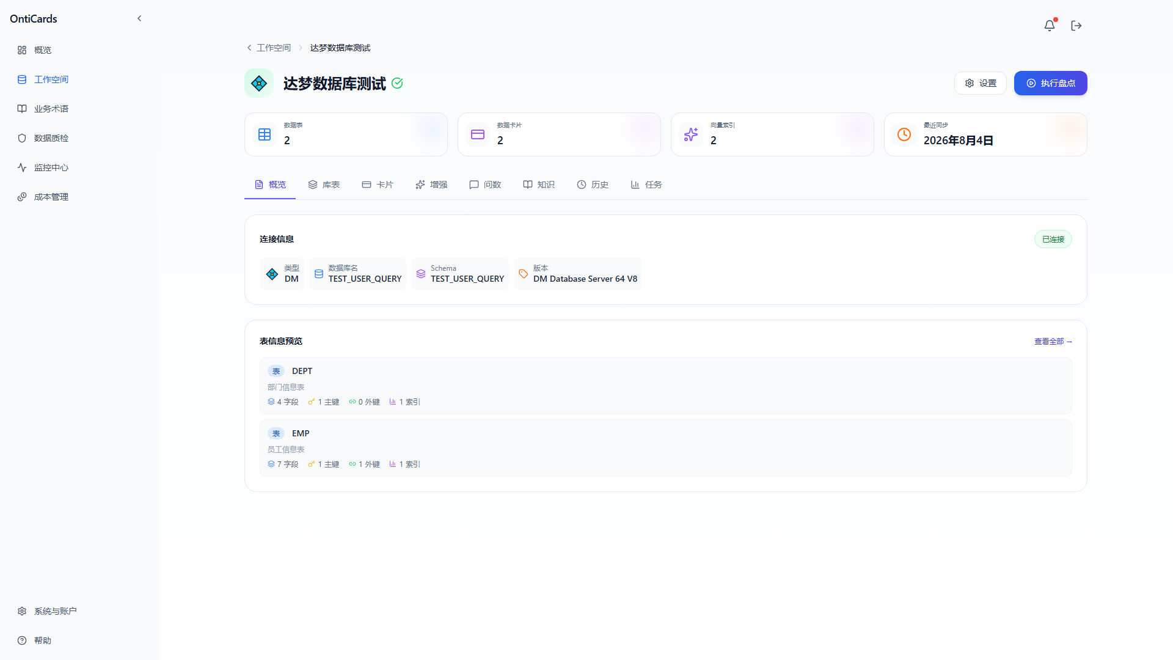The image size is (1173, 660).
Task: Switch to the 库表 tab
Action: pos(324,185)
